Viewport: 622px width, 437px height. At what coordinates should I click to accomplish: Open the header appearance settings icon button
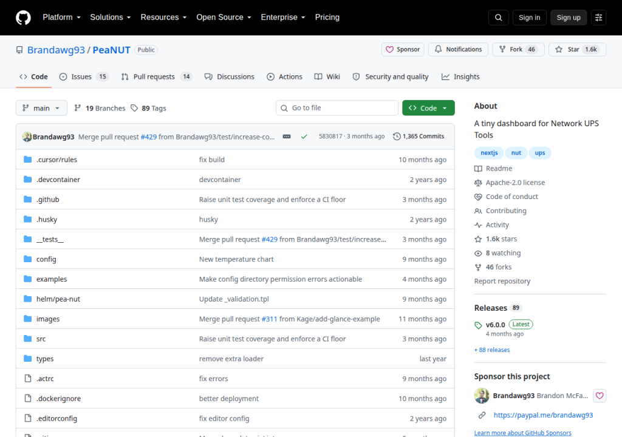pos(598,18)
